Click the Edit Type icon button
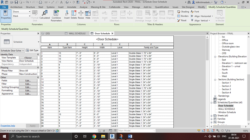Viewport: 250px width, 140px height. tap(32, 50)
